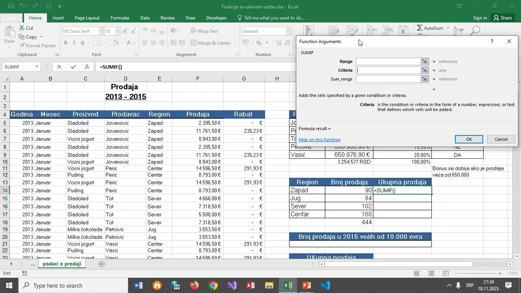Viewport: 521px width, 293px height.
Task: Increase font size with larger A icon
Action: tap(125, 31)
